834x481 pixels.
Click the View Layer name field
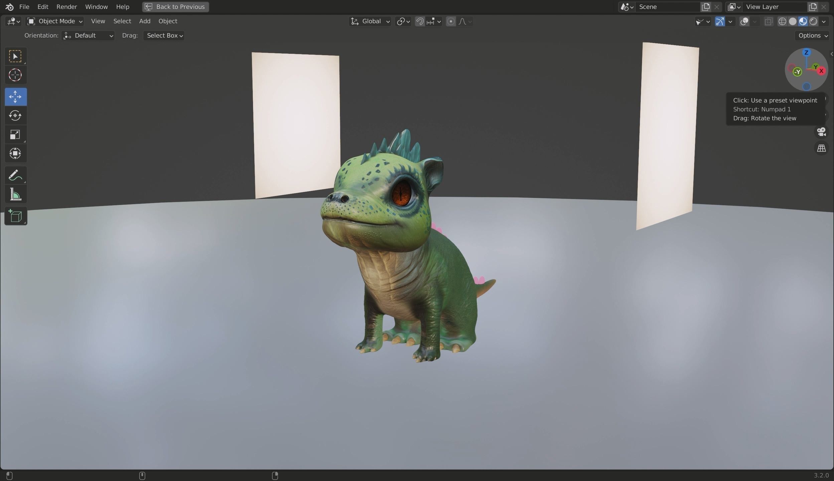[x=775, y=7]
